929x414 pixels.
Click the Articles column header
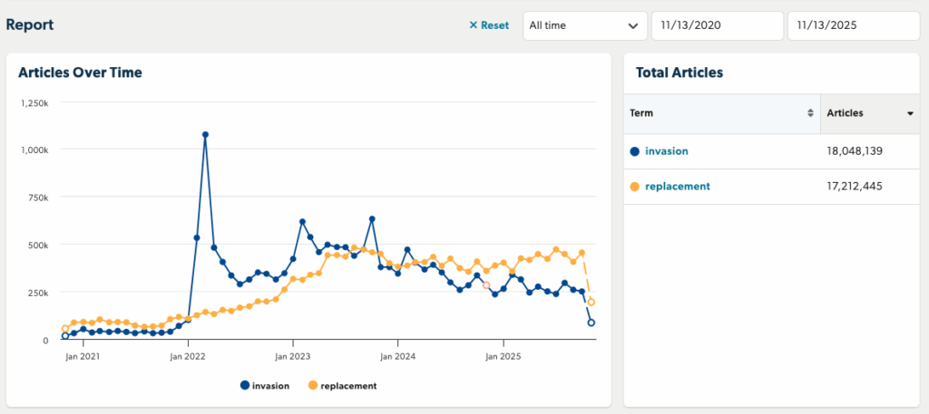tap(846, 113)
